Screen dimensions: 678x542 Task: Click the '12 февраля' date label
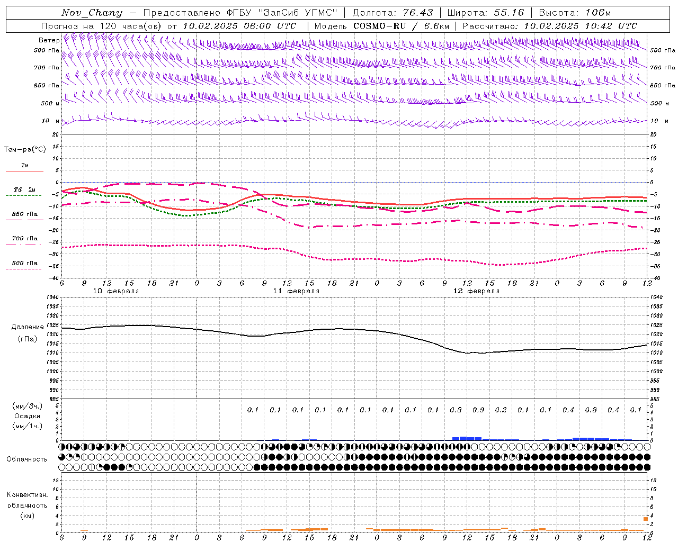point(476,291)
